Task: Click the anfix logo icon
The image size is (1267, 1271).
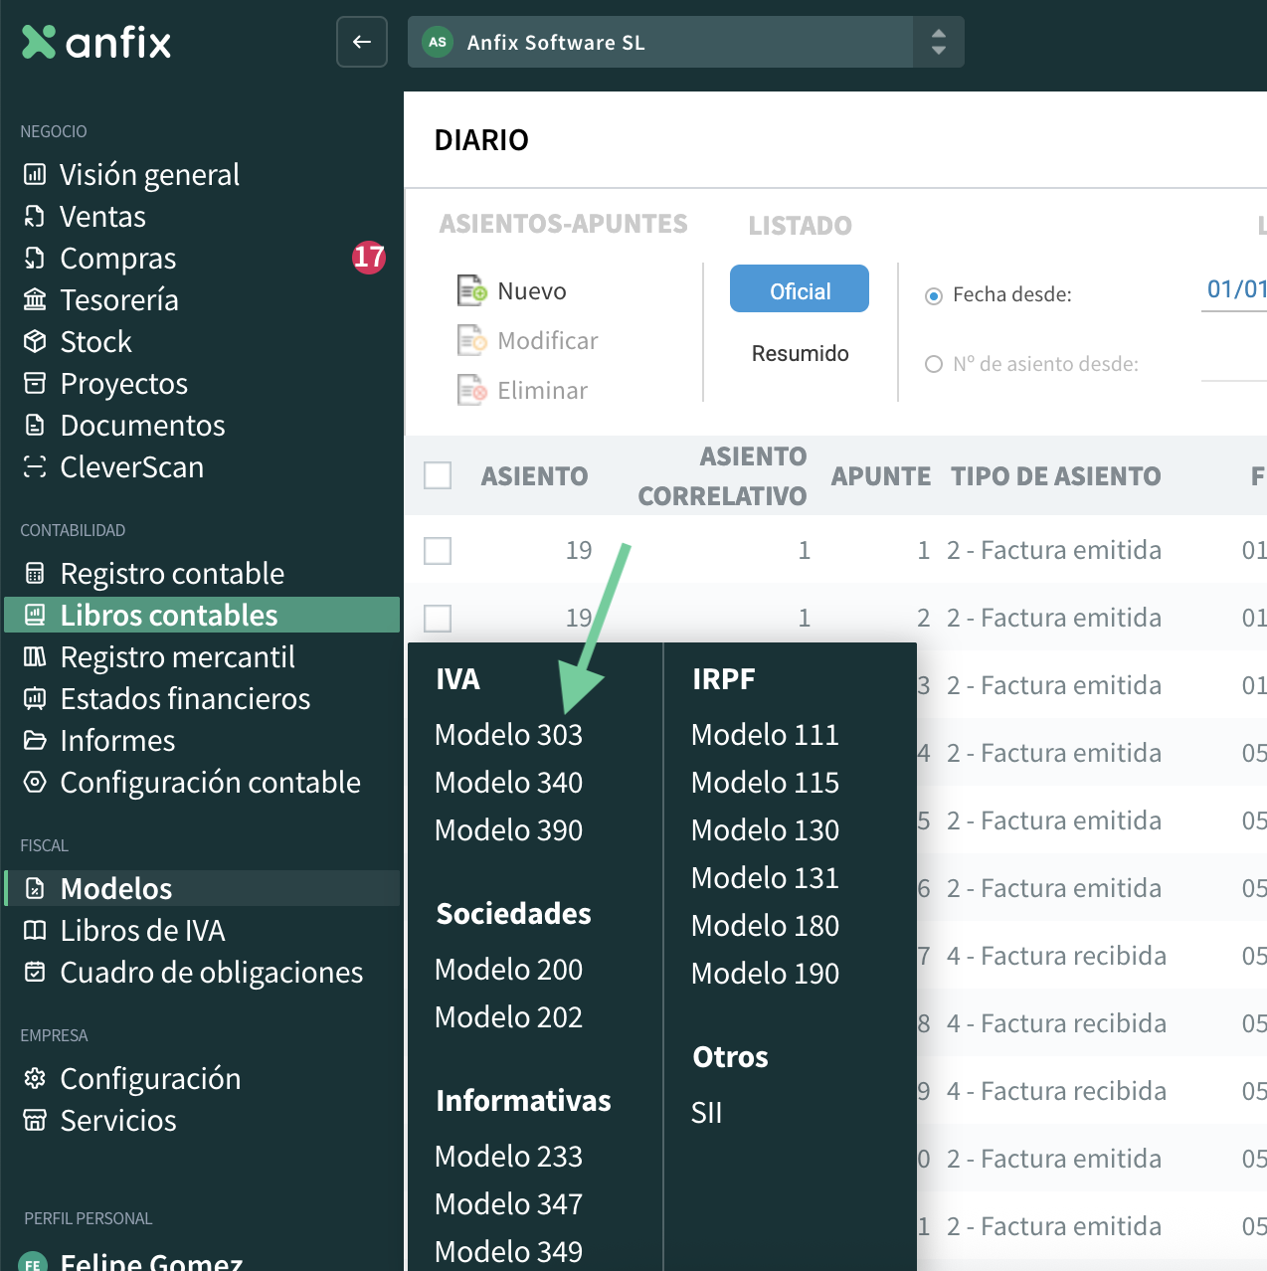Action: point(39,42)
